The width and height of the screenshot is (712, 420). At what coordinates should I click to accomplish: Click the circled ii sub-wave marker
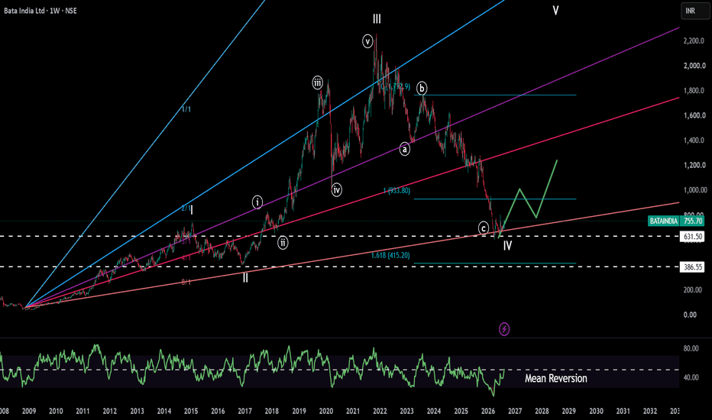283,243
